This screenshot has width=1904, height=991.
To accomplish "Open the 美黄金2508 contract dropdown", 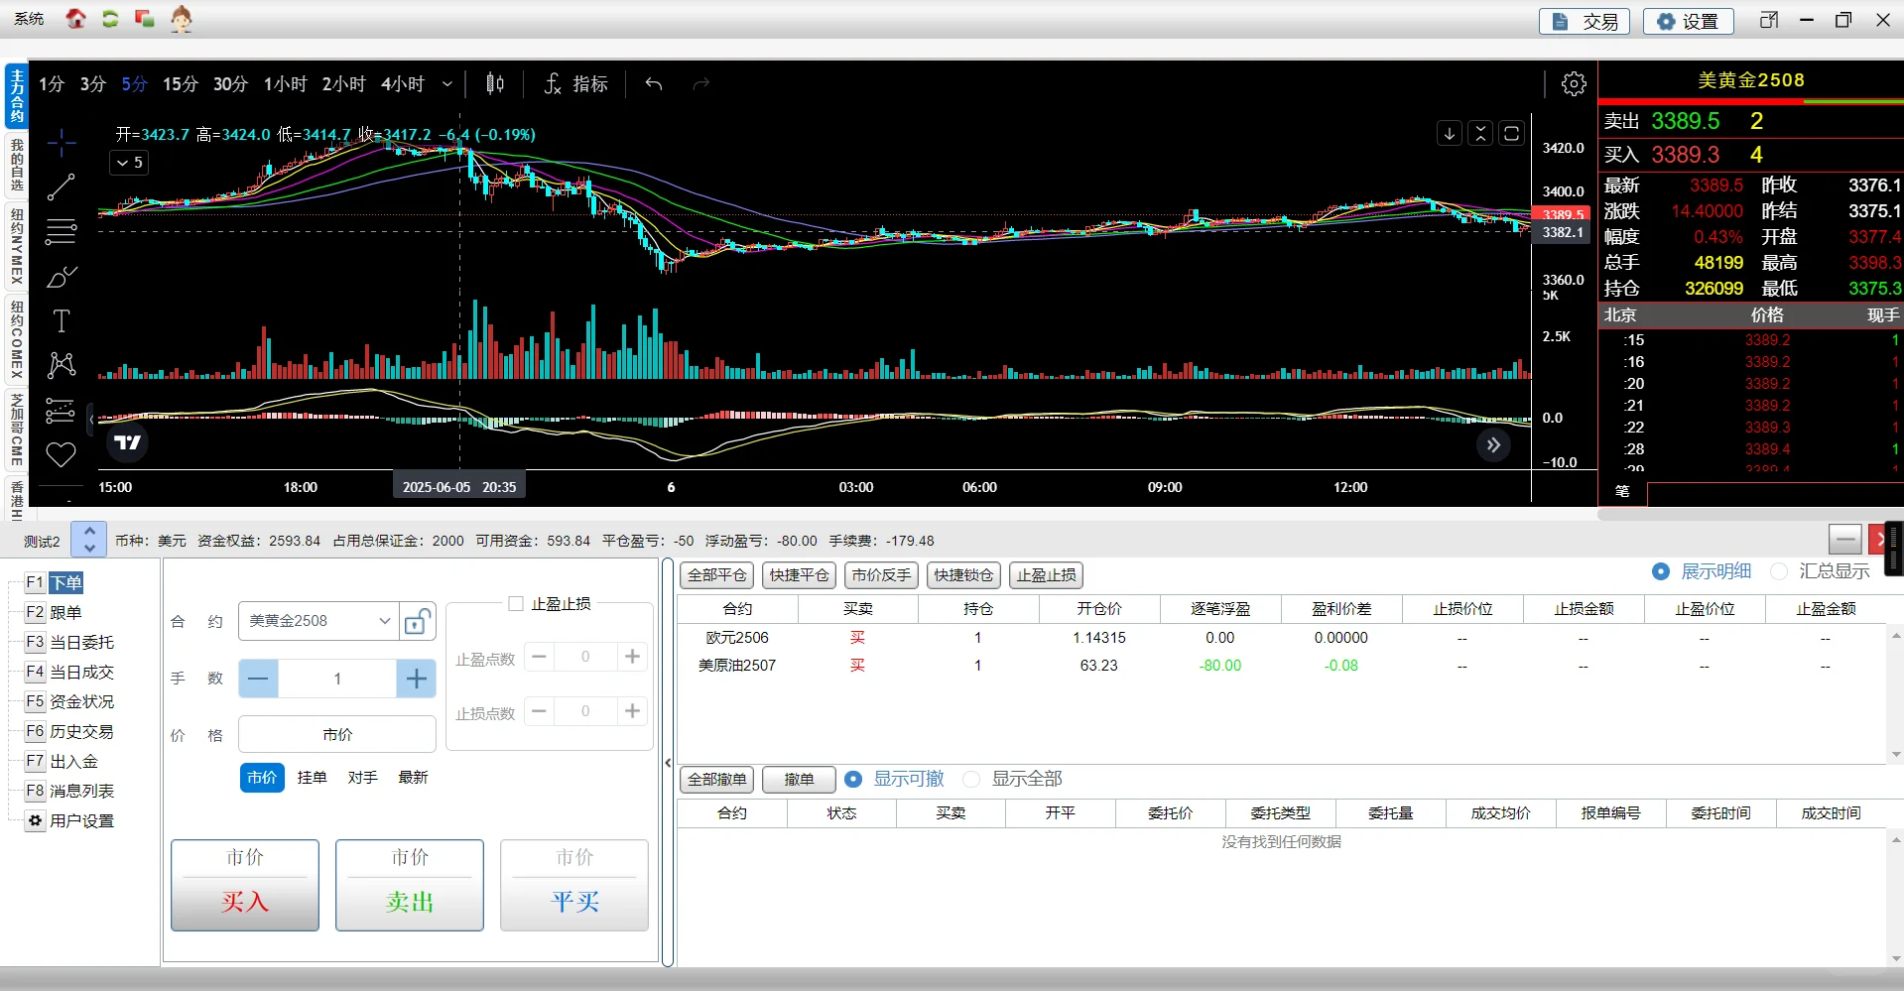I will [x=318, y=622].
